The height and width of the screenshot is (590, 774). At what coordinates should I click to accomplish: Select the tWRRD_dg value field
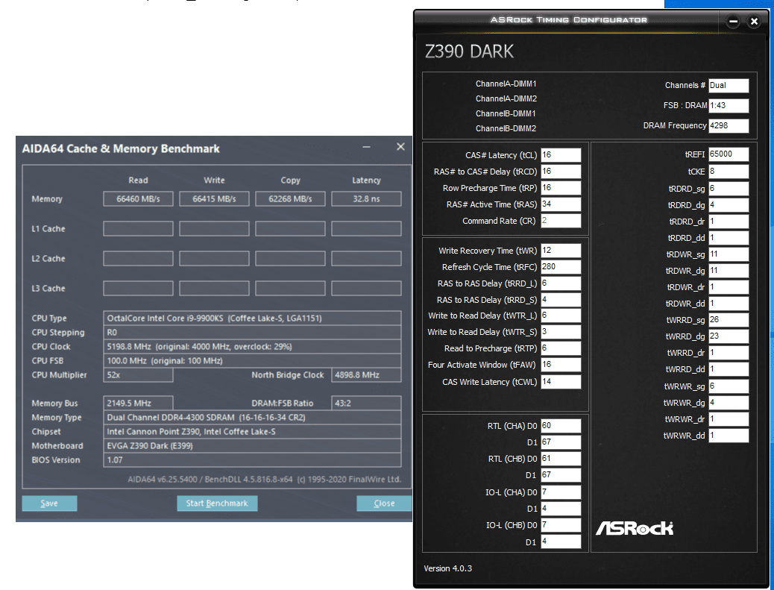(x=729, y=336)
